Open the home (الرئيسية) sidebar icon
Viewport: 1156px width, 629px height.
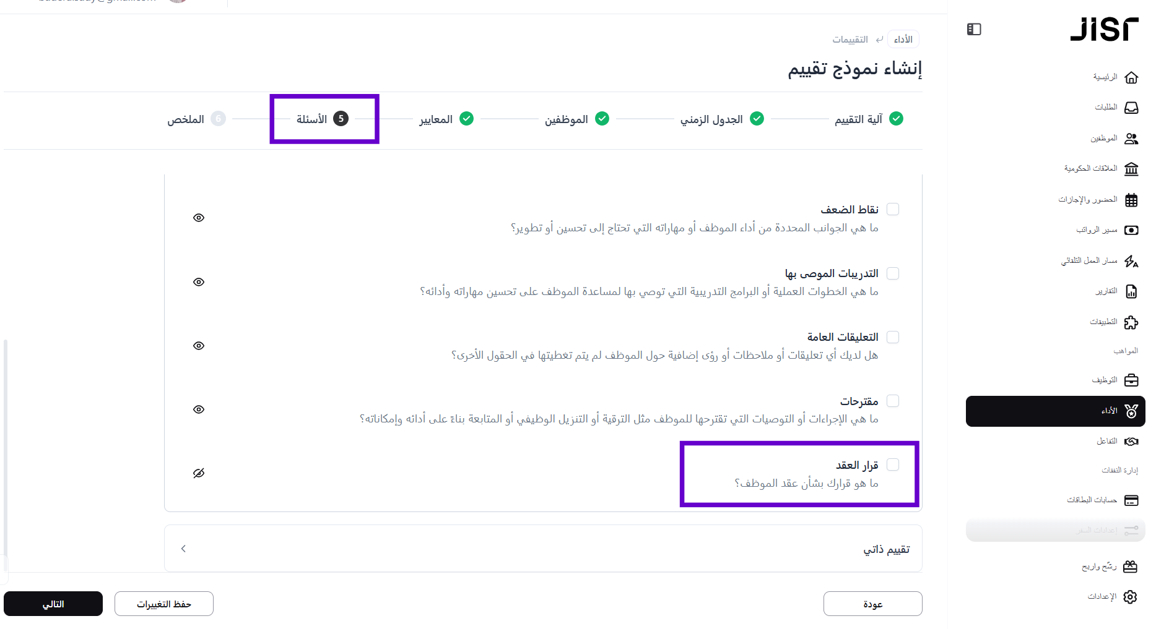(1131, 77)
